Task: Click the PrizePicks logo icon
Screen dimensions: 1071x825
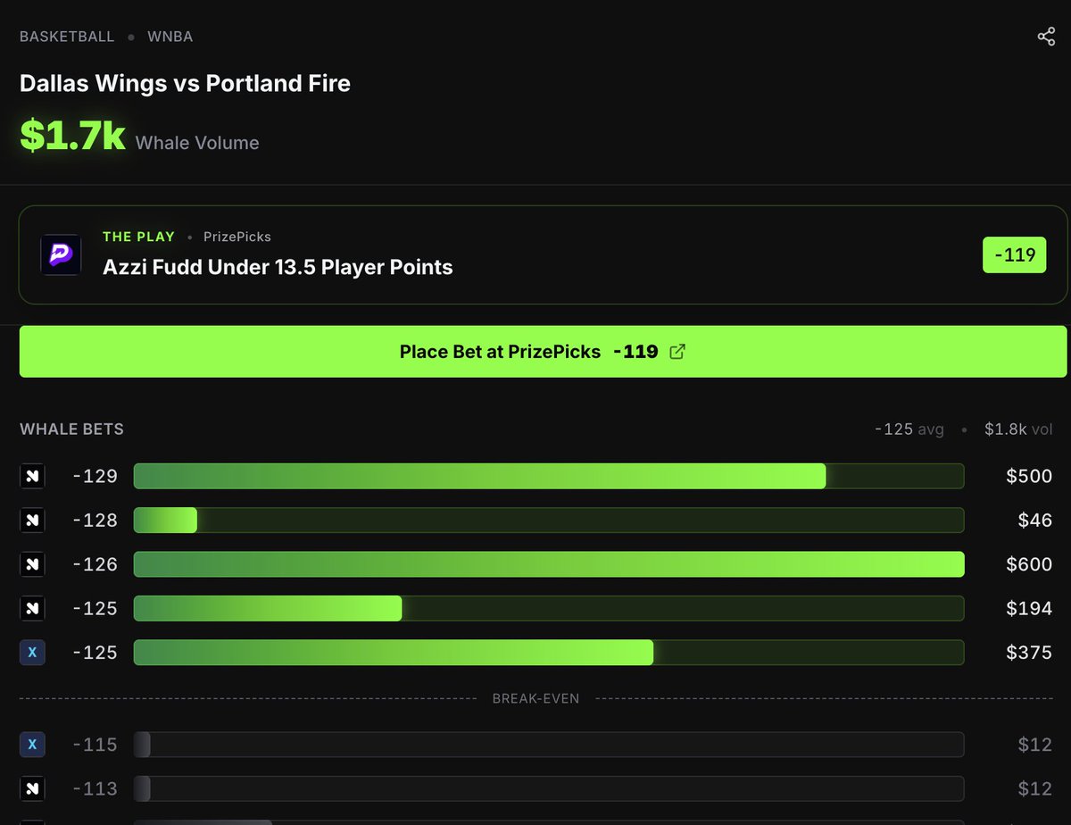Action: pos(61,254)
